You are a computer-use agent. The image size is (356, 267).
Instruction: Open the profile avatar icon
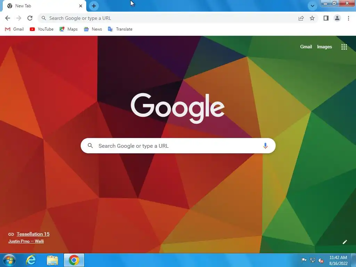(x=337, y=18)
